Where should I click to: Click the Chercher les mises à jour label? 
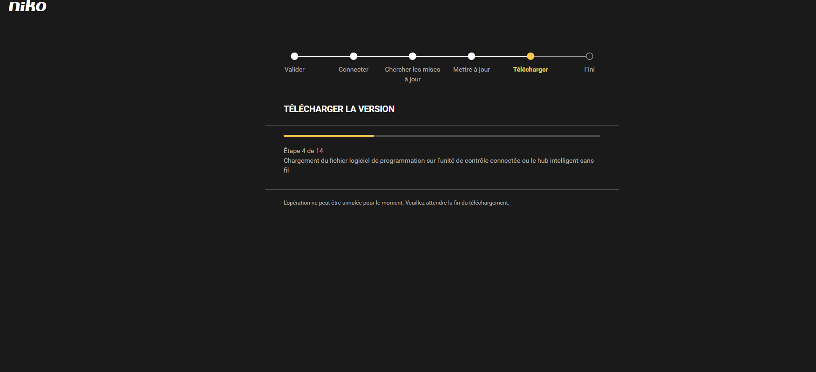[413, 74]
